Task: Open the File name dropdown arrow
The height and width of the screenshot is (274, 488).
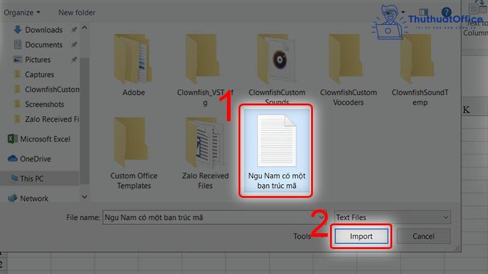Action: coord(321,217)
